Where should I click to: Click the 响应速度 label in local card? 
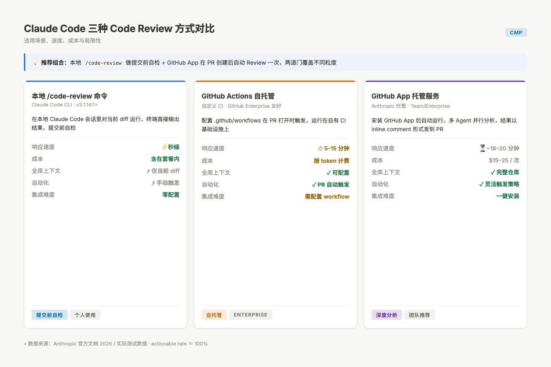pos(43,147)
